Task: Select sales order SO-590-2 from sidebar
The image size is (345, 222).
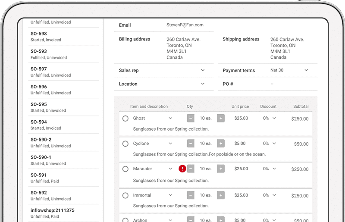Action: point(63,142)
